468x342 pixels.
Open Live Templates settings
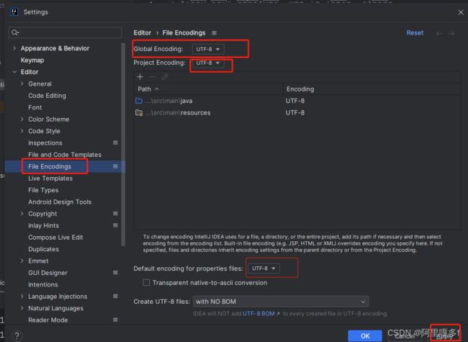click(x=50, y=178)
